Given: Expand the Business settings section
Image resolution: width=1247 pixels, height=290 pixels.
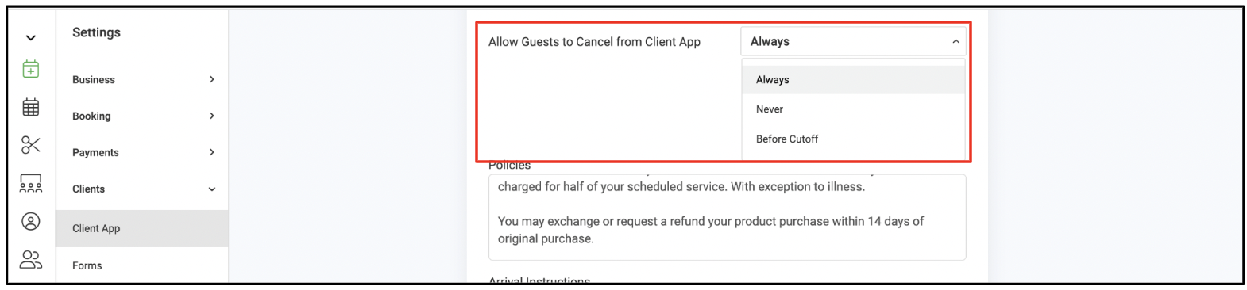Looking at the screenshot, I should 142,79.
